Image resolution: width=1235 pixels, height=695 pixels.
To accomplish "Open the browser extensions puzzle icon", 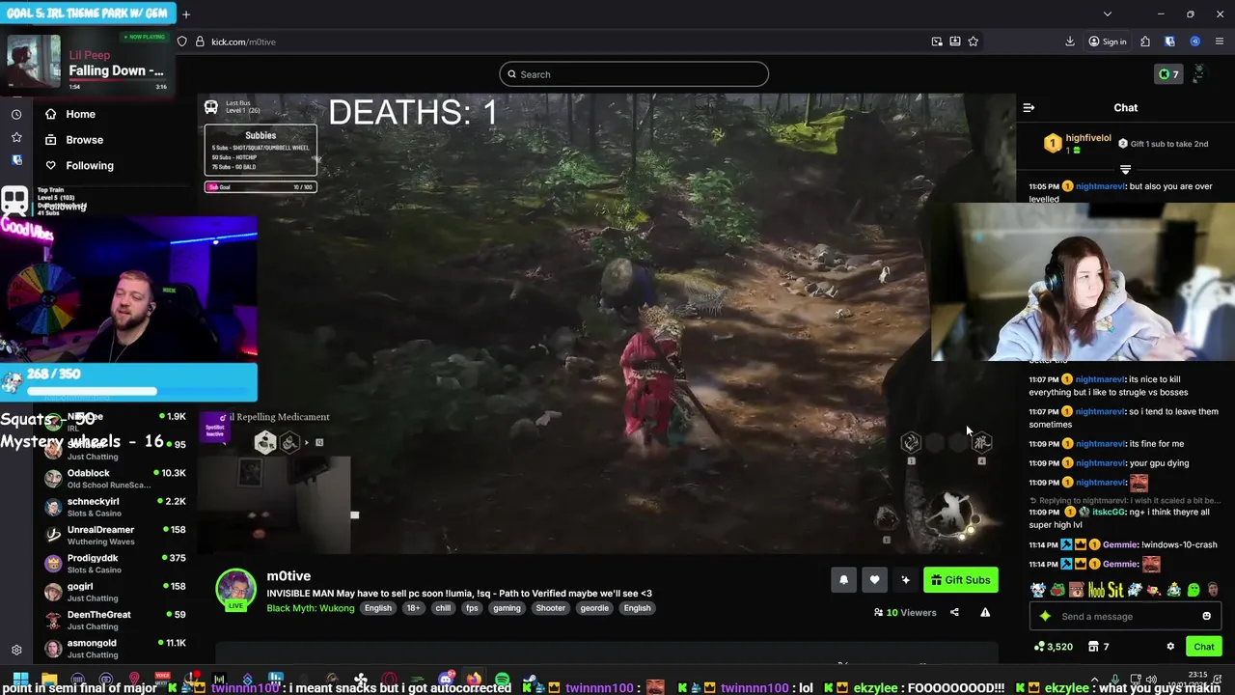I will tap(1145, 42).
